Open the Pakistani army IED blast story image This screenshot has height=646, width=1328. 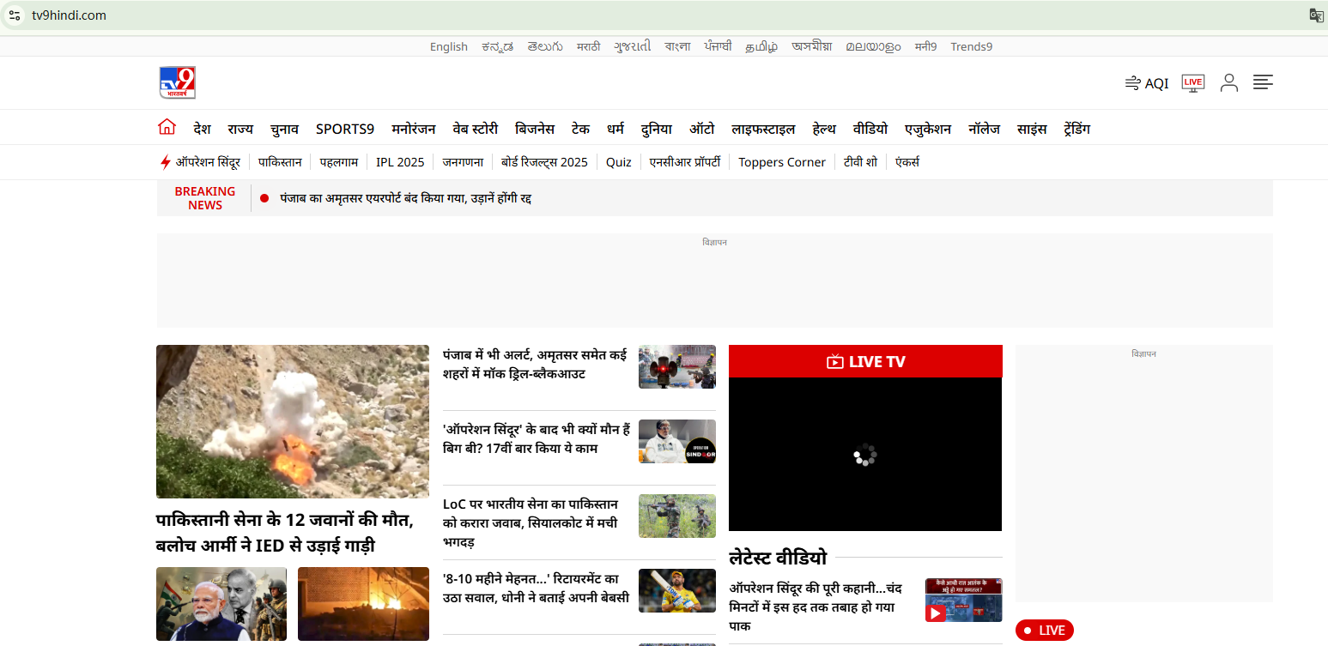pos(292,421)
